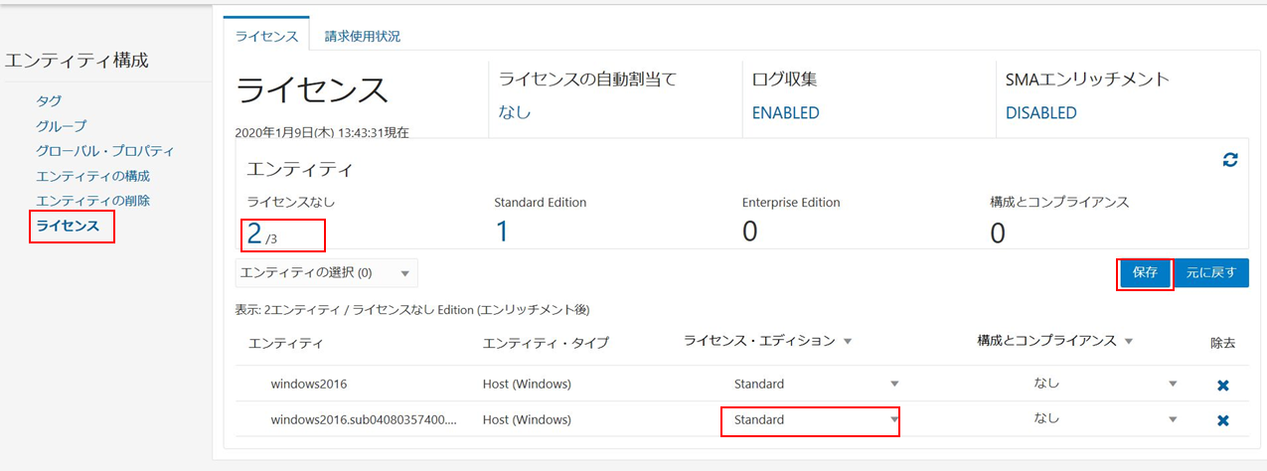Click the なし auto-assignment link
The width and height of the screenshot is (1267, 471).
pyautogui.click(x=514, y=112)
